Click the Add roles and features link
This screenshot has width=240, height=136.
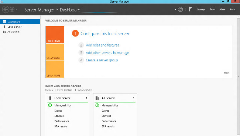[x=102, y=45]
